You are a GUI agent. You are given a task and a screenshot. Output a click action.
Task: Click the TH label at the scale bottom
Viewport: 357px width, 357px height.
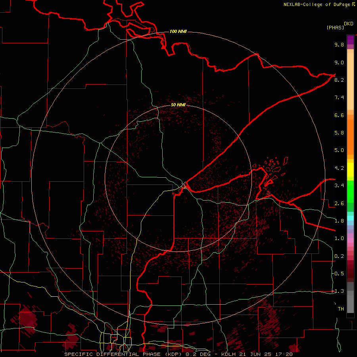(x=341, y=309)
